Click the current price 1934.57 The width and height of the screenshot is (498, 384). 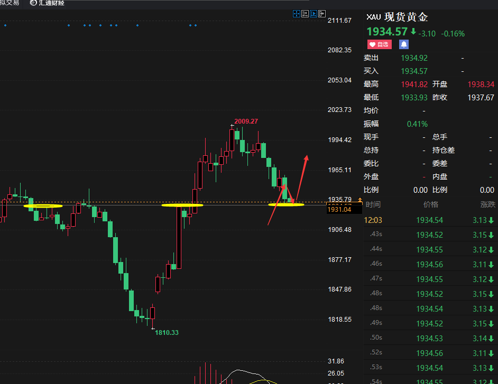[x=387, y=32]
